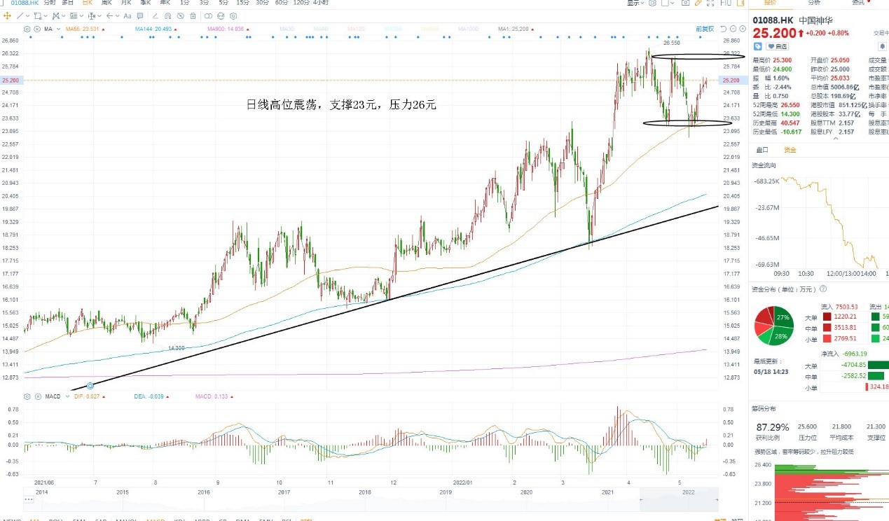Switch to the 盘口 order book tab

[x=761, y=149]
